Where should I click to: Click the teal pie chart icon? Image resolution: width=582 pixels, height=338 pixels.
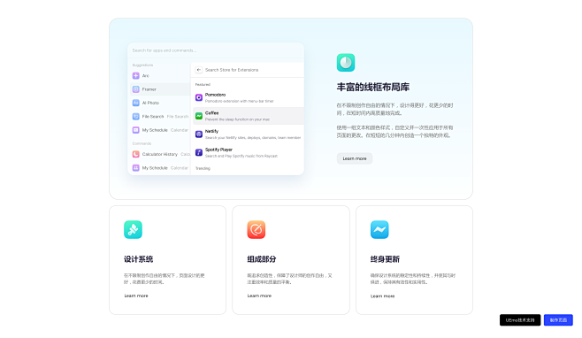[346, 63]
